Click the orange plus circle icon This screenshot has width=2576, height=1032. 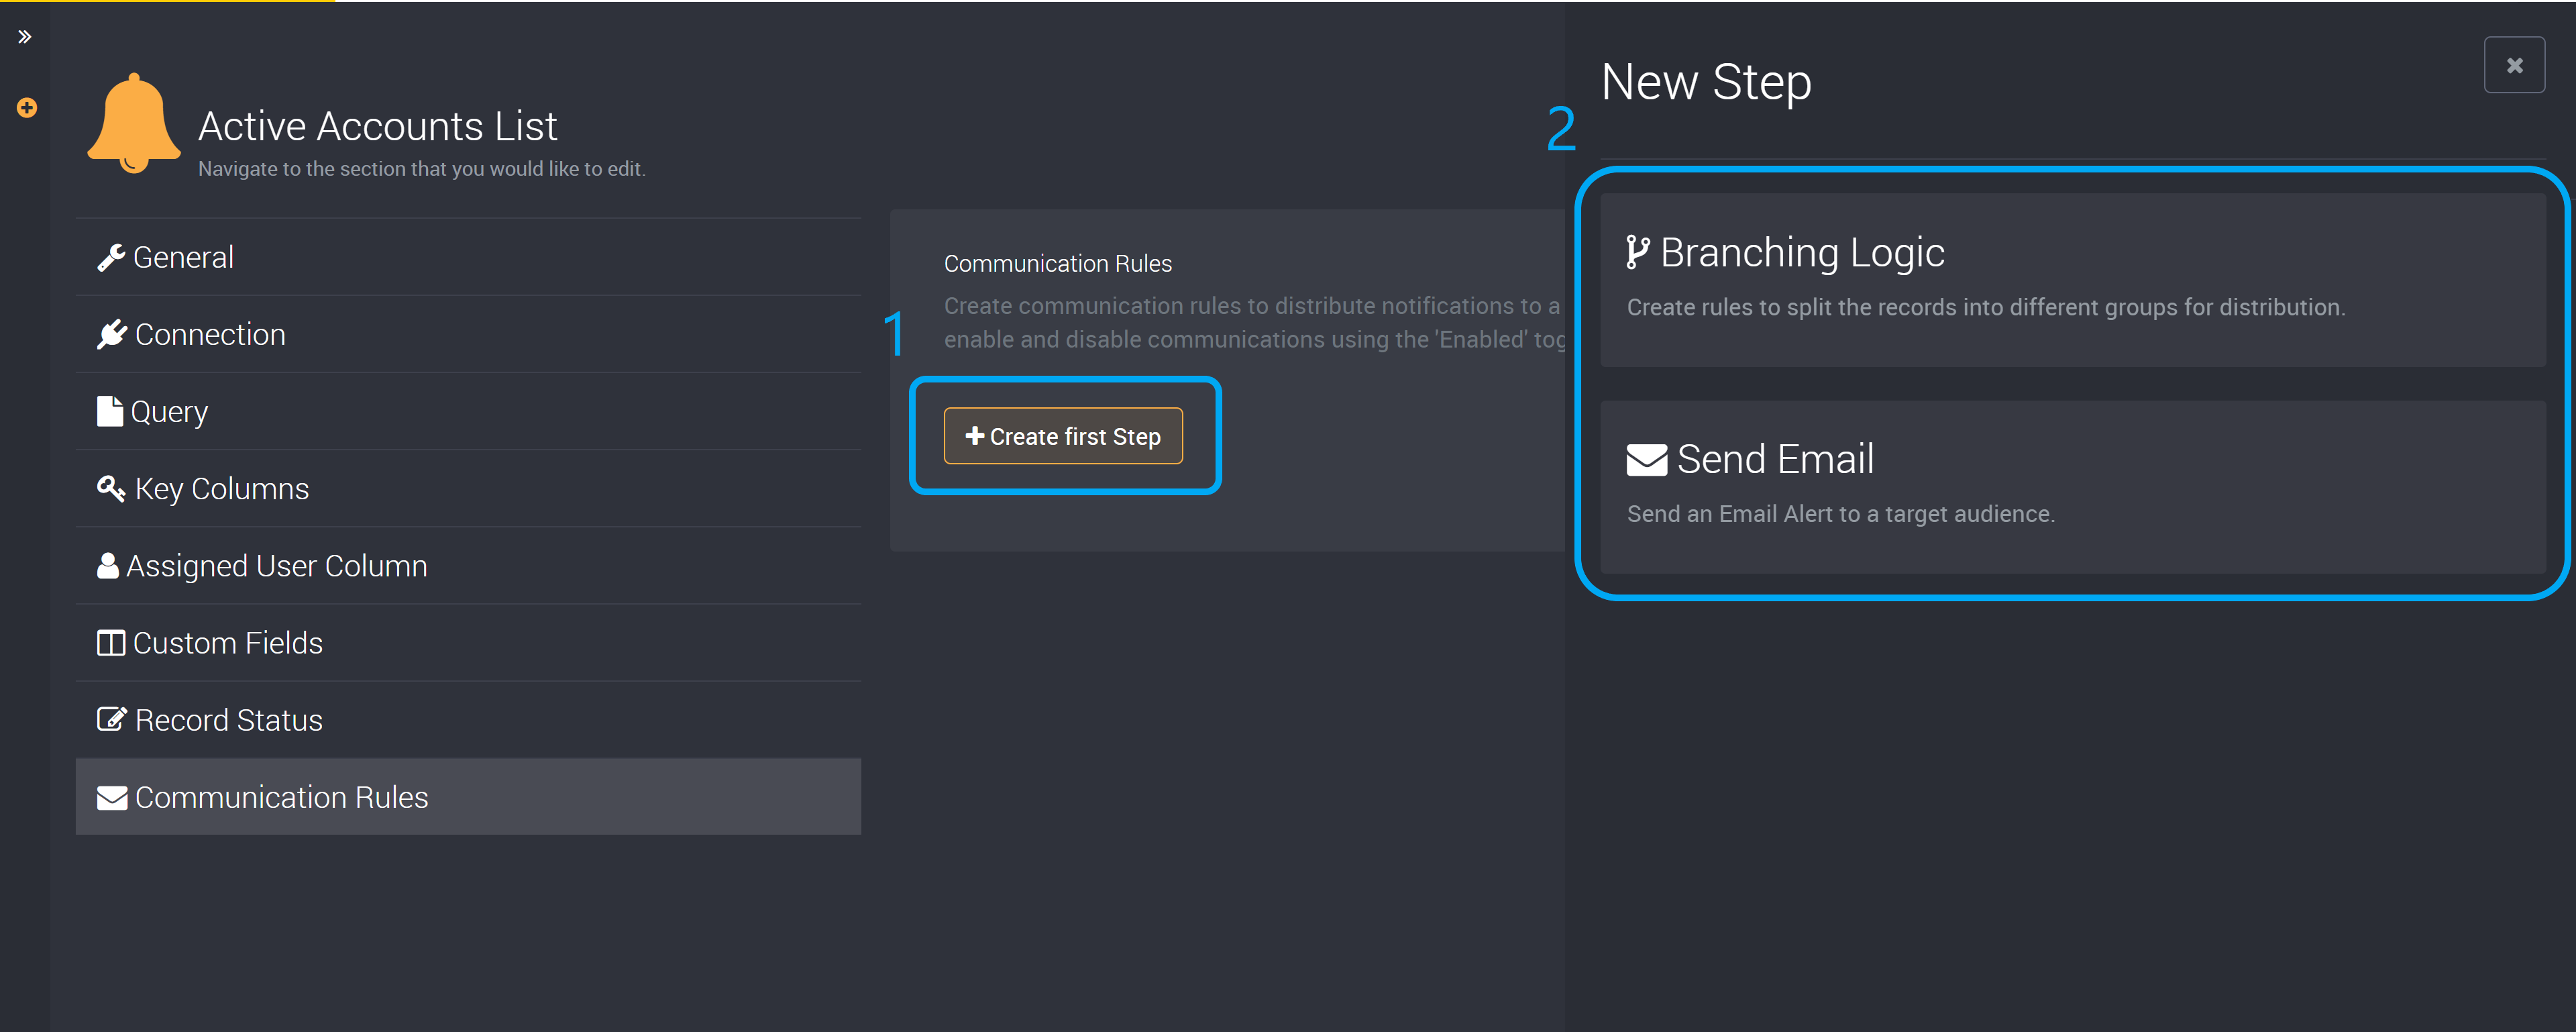(x=27, y=107)
